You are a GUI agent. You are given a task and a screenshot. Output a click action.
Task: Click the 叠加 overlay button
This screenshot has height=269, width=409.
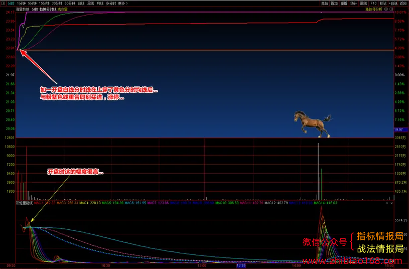pos(334,4)
